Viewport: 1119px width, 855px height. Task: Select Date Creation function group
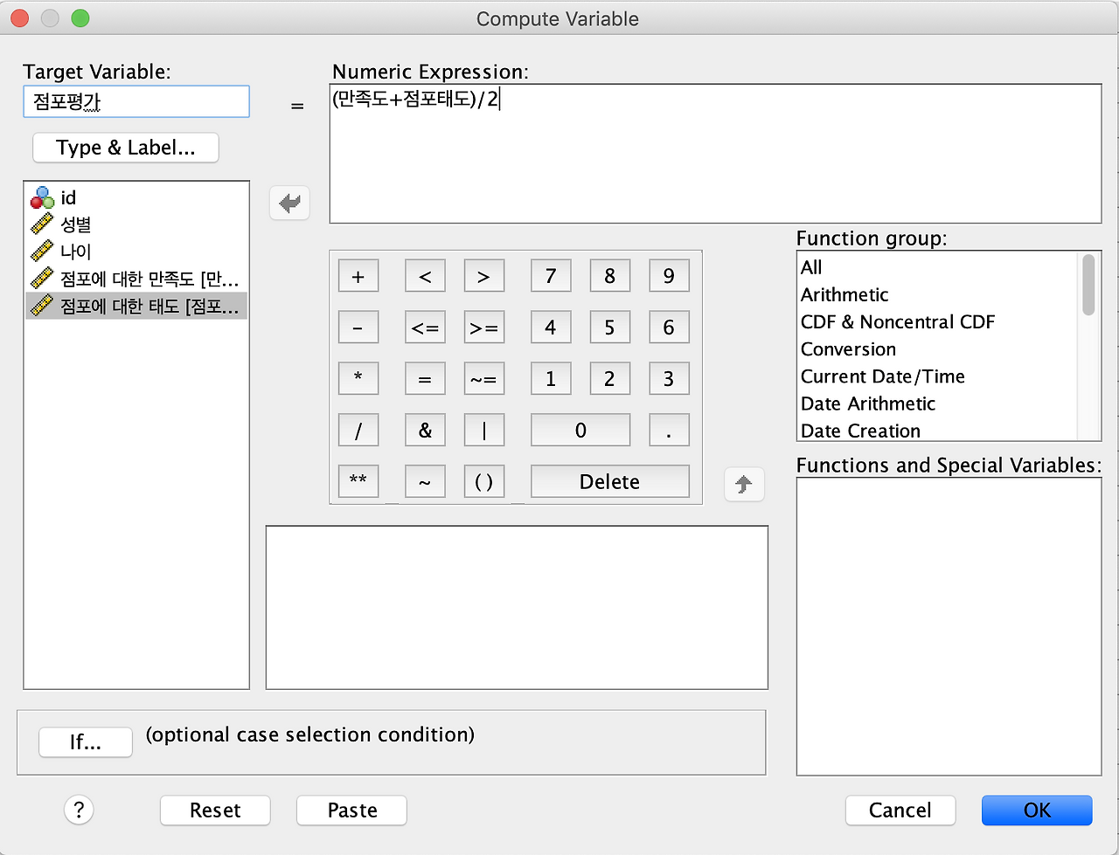pyautogui.click(x=939, y=430)
